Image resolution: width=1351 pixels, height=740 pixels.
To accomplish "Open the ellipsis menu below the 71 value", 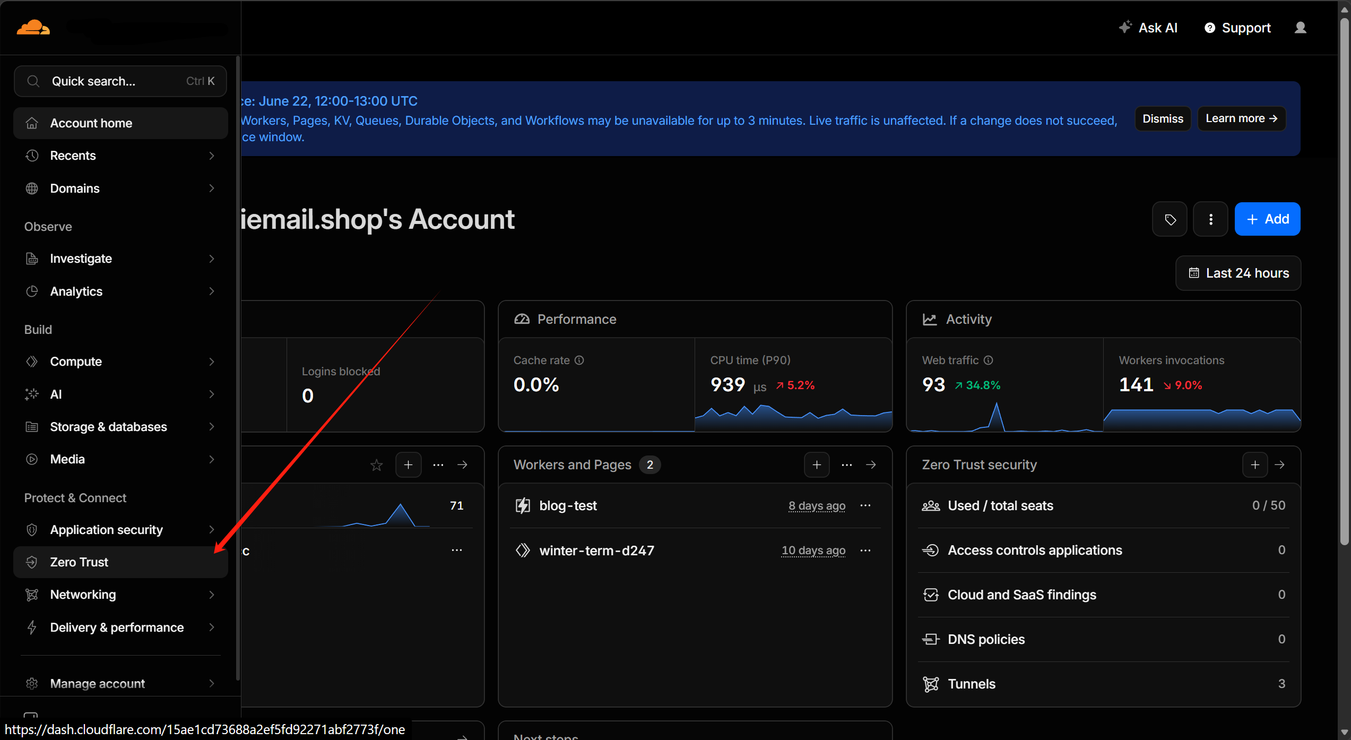I will [x=457, y=550].
